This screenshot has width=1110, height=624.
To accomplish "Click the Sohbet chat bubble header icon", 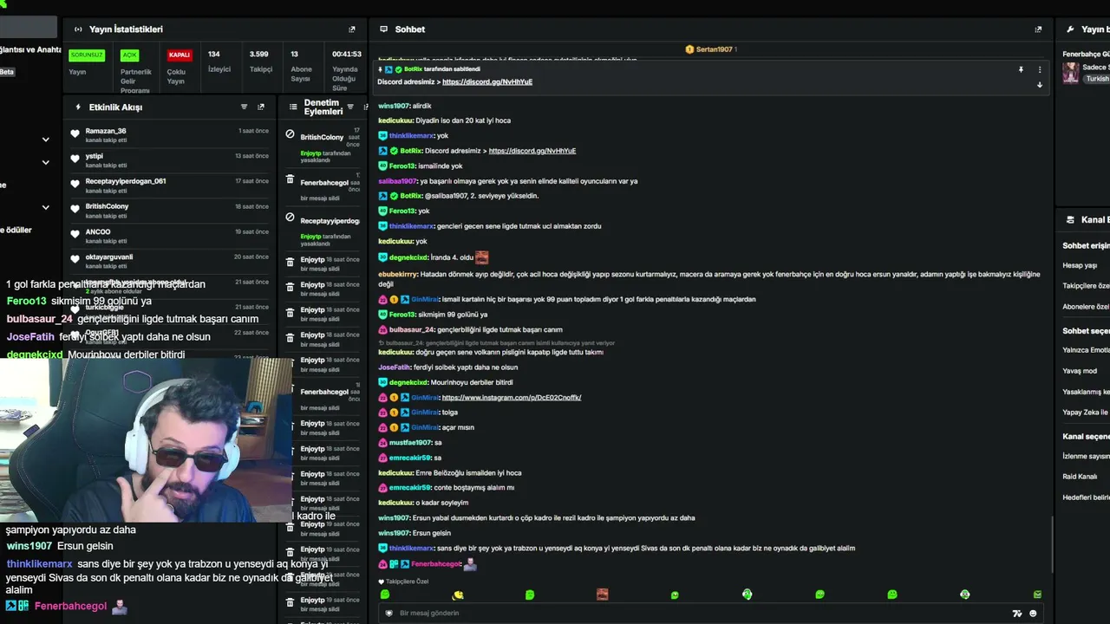I will coord(383,29).
